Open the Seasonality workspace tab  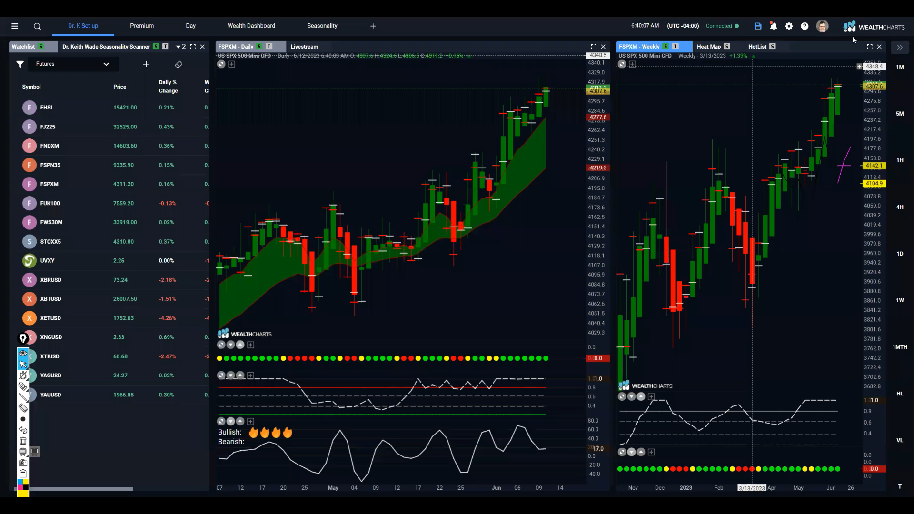[322, 26]
